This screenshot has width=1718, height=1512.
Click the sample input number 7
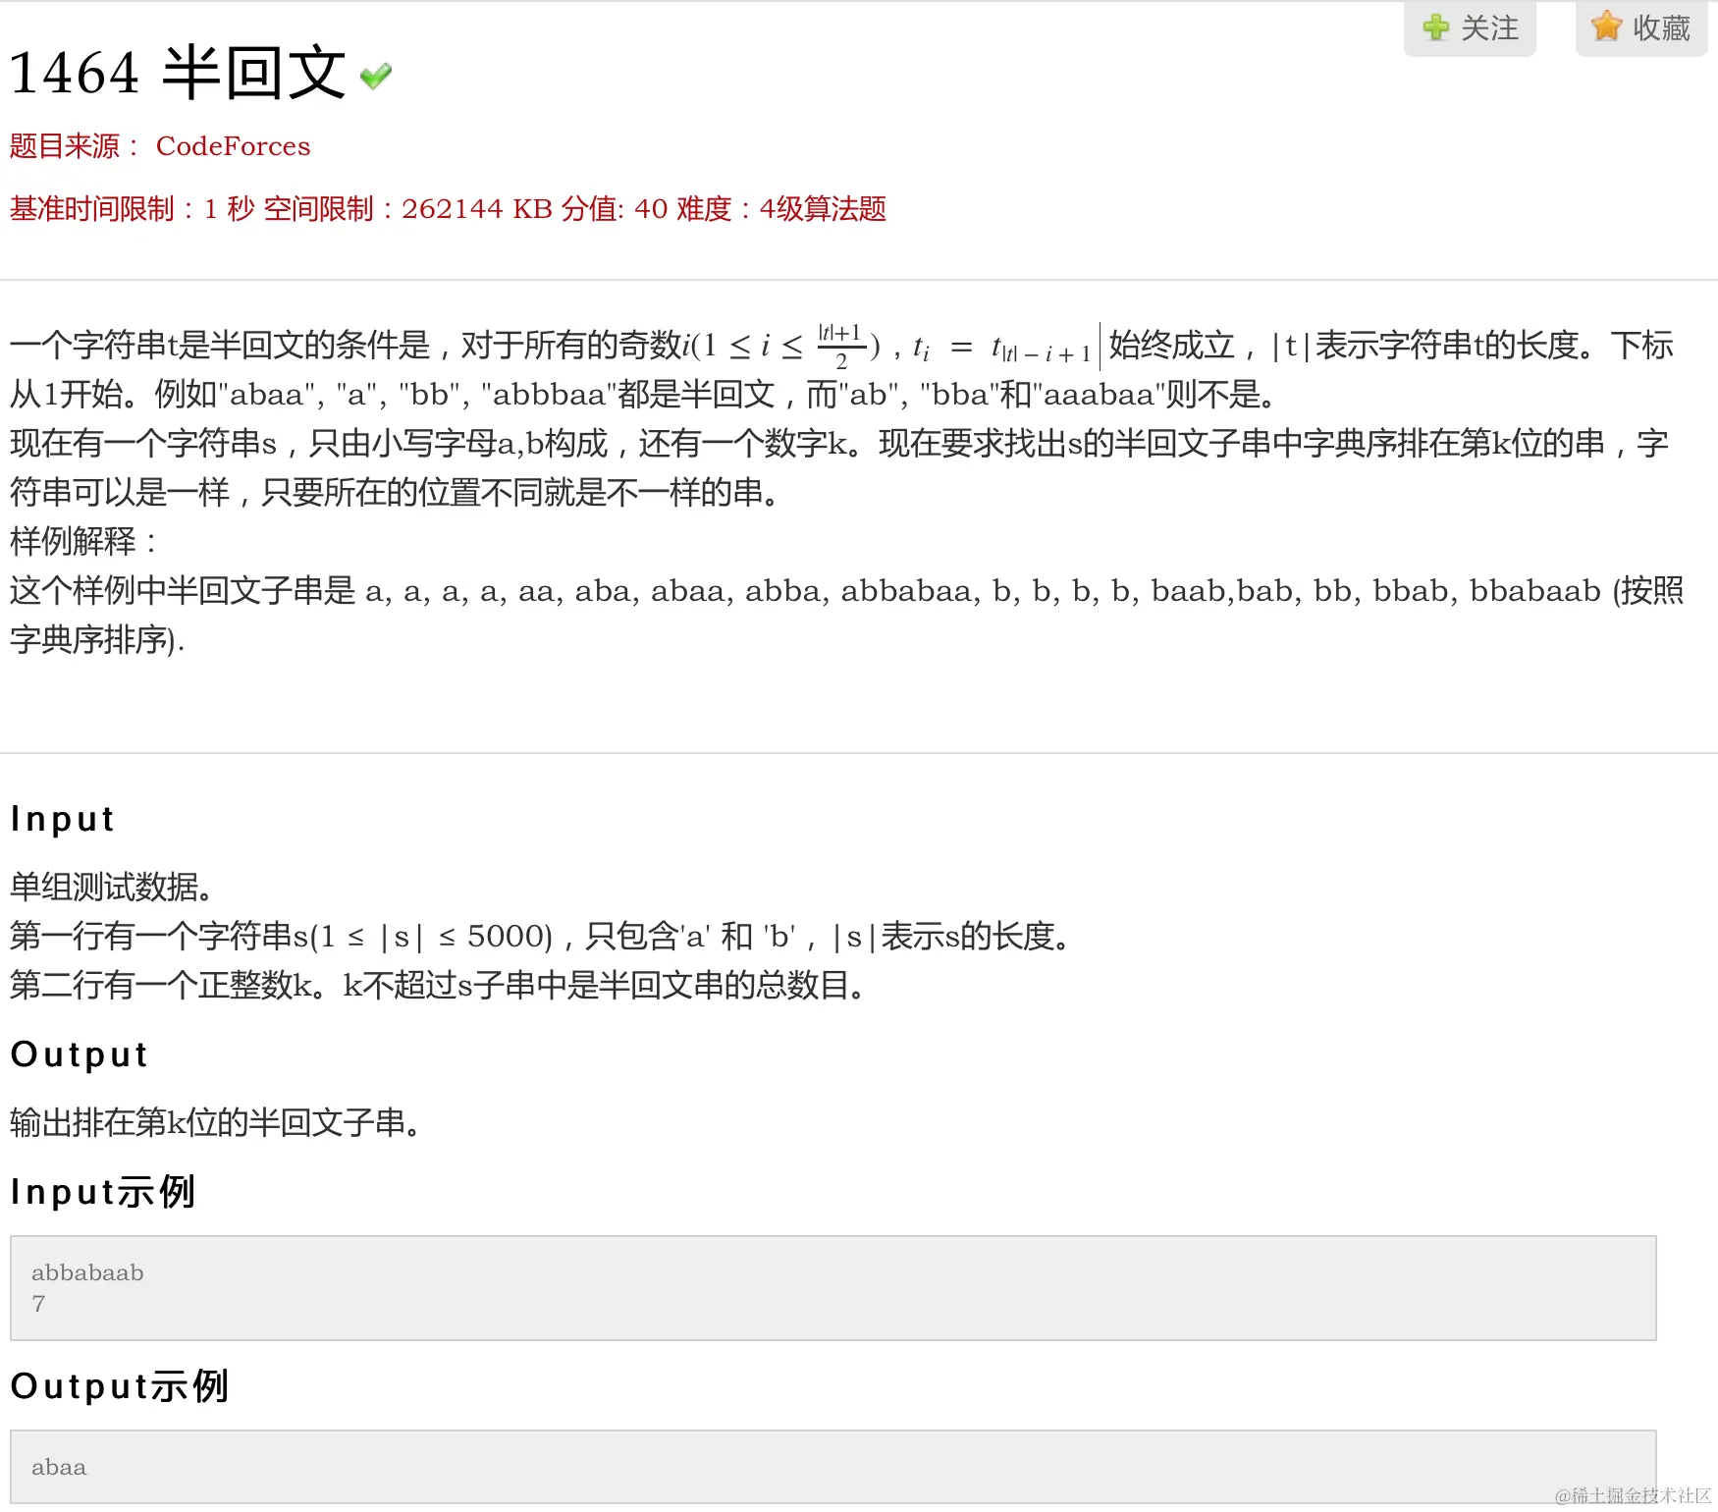click(38, 1305)
